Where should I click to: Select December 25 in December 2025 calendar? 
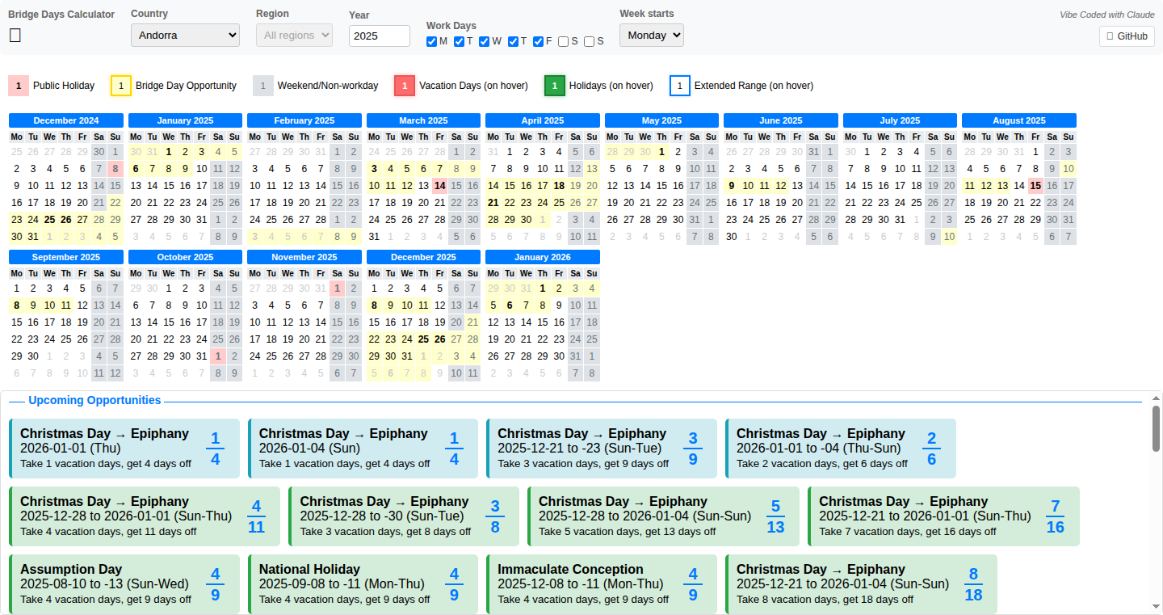423,339
